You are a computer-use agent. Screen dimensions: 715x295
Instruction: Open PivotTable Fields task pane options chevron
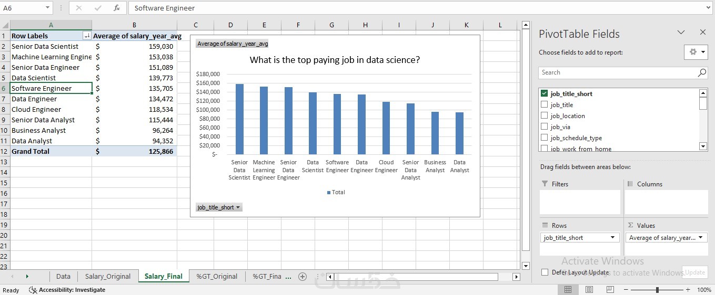[681, 33]
